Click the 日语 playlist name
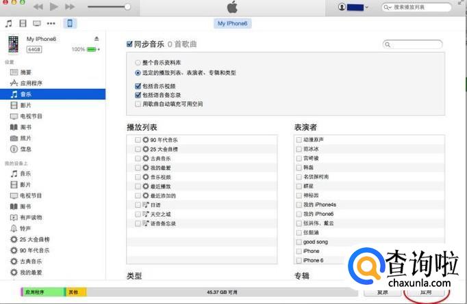This screenshot has height=304, width=467. [x=155, y=205]
